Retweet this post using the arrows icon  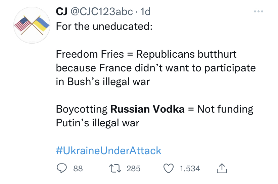115,169
